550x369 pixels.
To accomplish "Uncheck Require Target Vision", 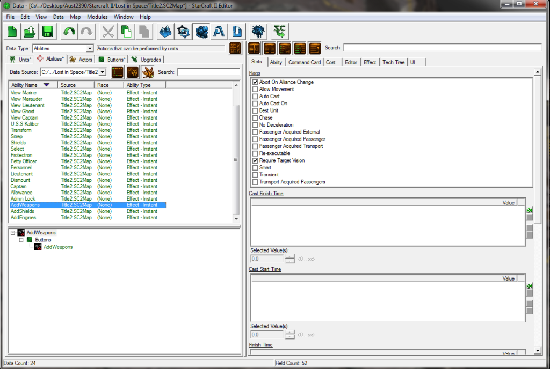I will (x=255, y=160).
